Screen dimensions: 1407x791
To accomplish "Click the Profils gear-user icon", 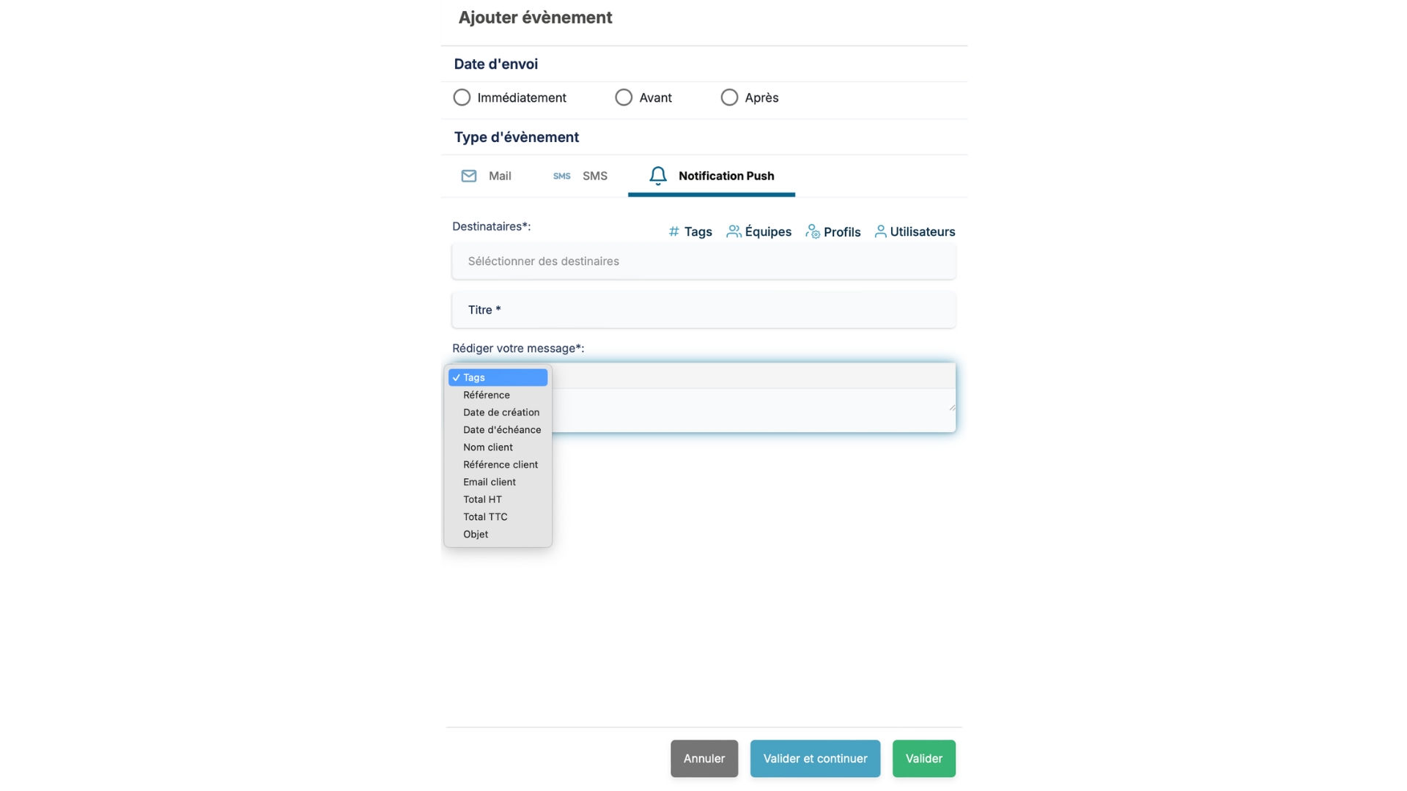I will [x=812, y=231].
